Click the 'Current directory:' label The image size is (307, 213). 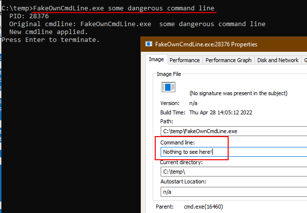[181, 162]
